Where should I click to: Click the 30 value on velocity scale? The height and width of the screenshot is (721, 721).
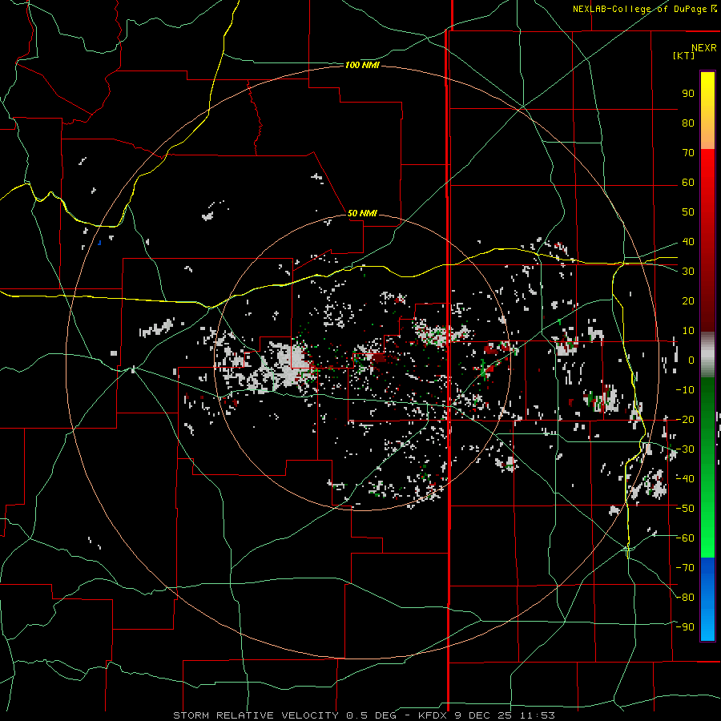click(x=688, y=272)
